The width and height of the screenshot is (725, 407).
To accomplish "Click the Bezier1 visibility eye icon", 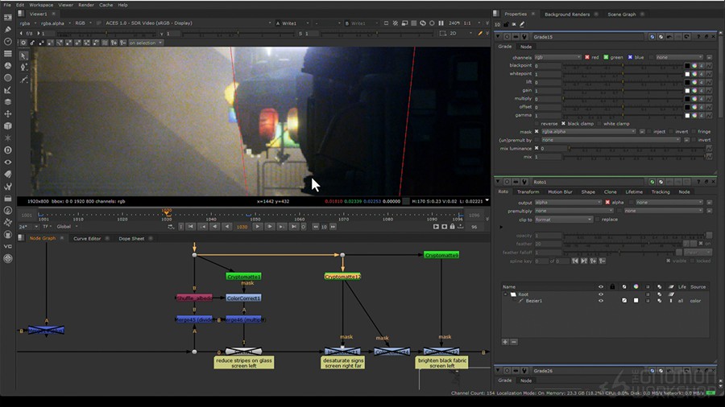I will 600,301.
